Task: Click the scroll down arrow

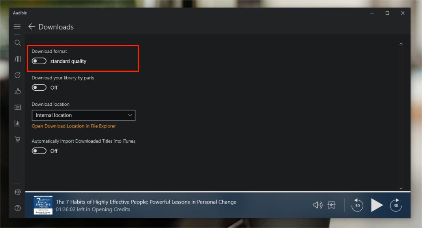Action: tap(401, 188)
